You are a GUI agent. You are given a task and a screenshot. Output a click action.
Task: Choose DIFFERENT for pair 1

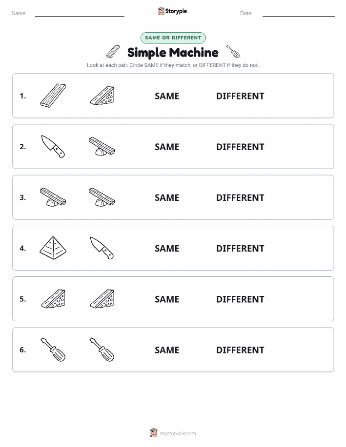[x=240, y=96]
